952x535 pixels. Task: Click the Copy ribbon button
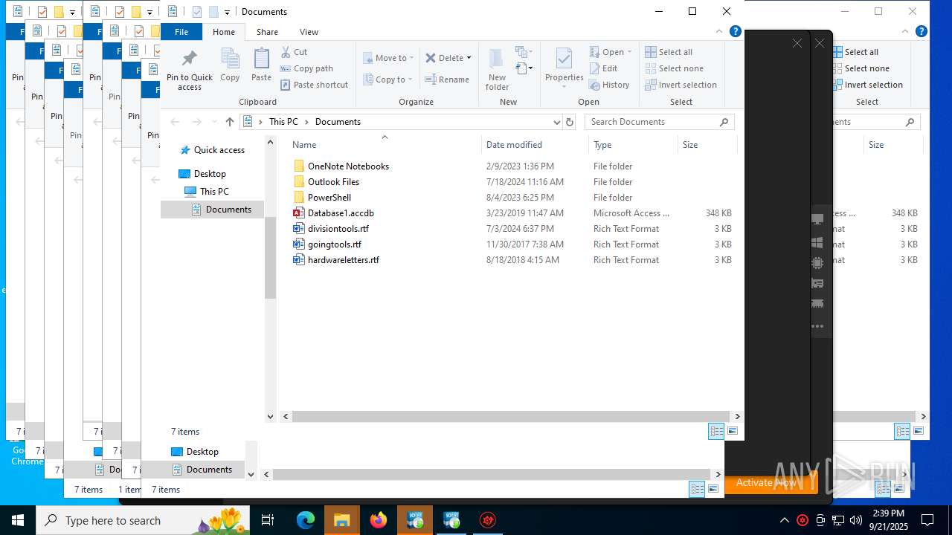tap(230, 65)
